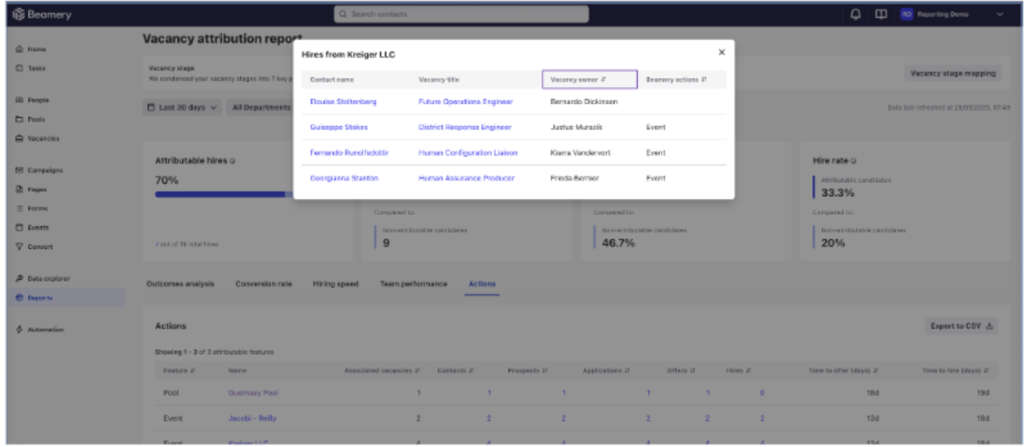Click the RD user avatar badge
The image size is (1027, 447).
tap(906, 14)
